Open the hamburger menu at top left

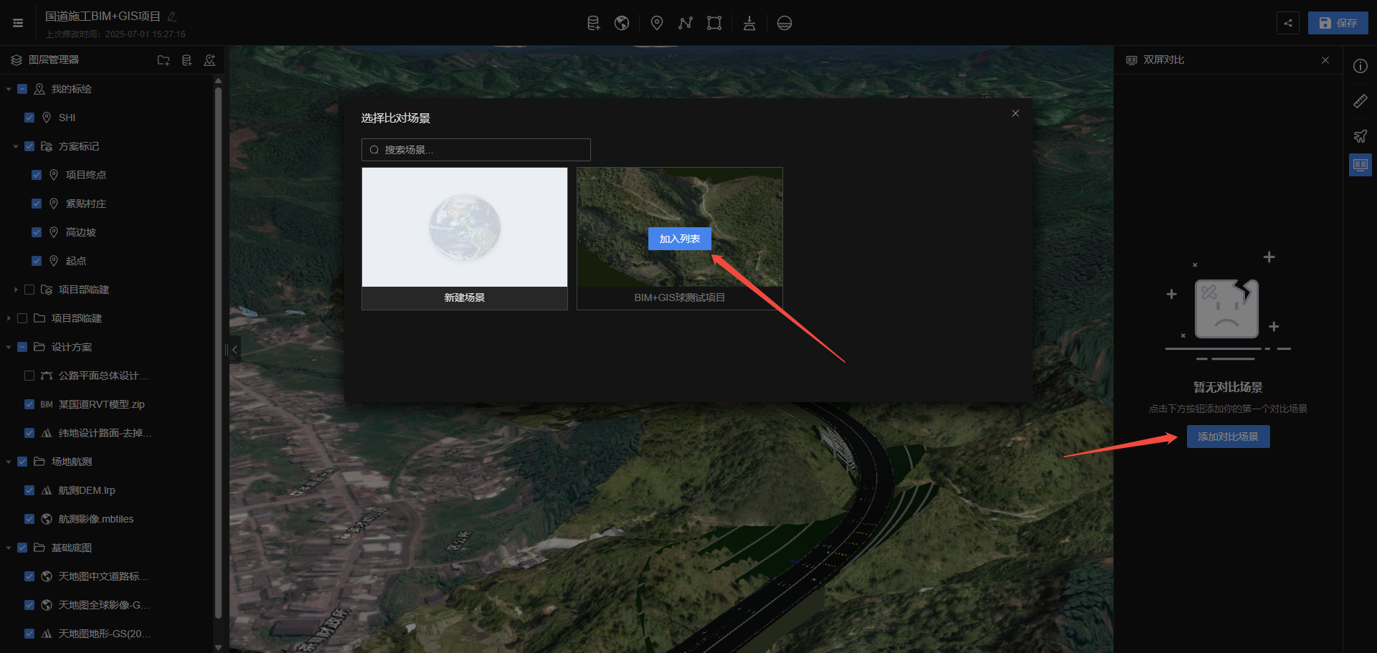18,23
